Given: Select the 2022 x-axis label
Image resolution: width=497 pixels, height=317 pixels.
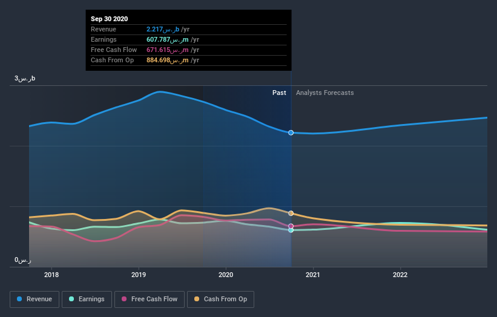Looking at the screenshot, I should click(x=400, y=275).
